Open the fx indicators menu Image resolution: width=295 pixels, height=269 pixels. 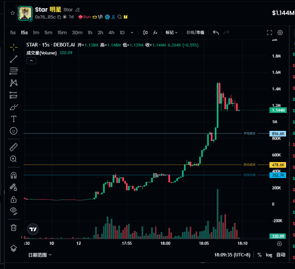coord(155,33)
